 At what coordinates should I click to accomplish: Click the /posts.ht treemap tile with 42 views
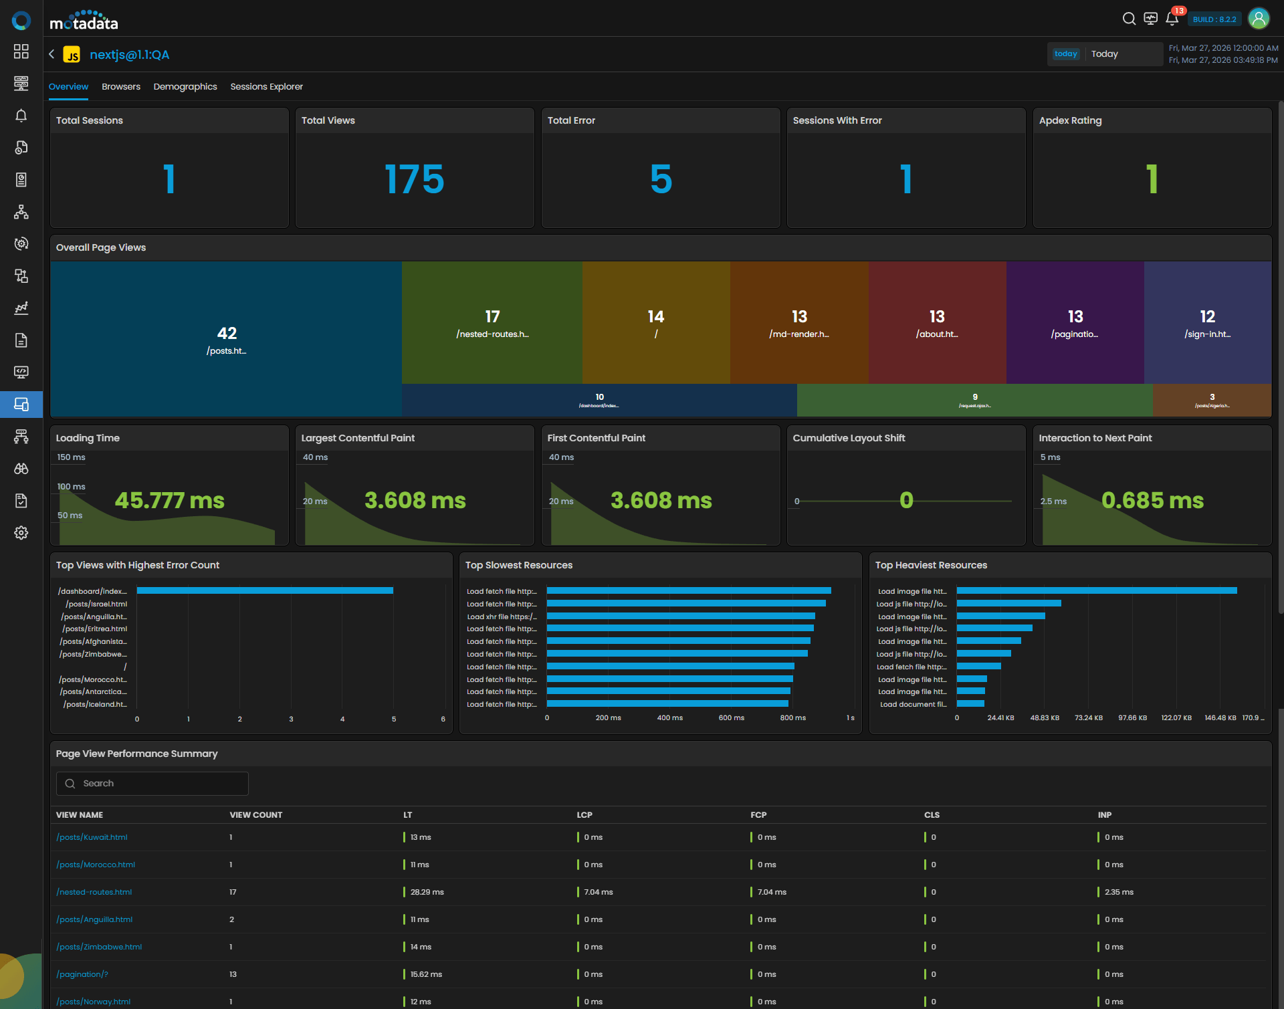tap(226, 340)
